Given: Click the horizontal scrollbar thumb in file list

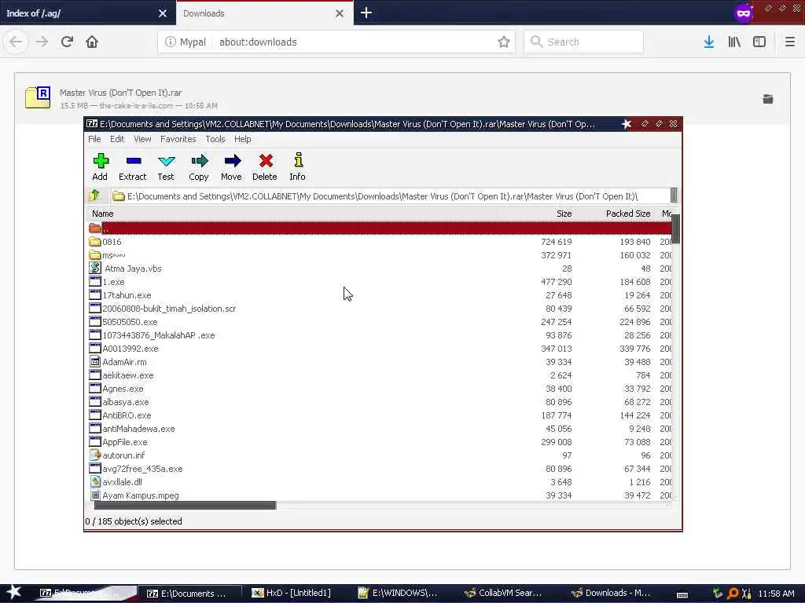Looking at the screenshot, I should coord(186,506).
